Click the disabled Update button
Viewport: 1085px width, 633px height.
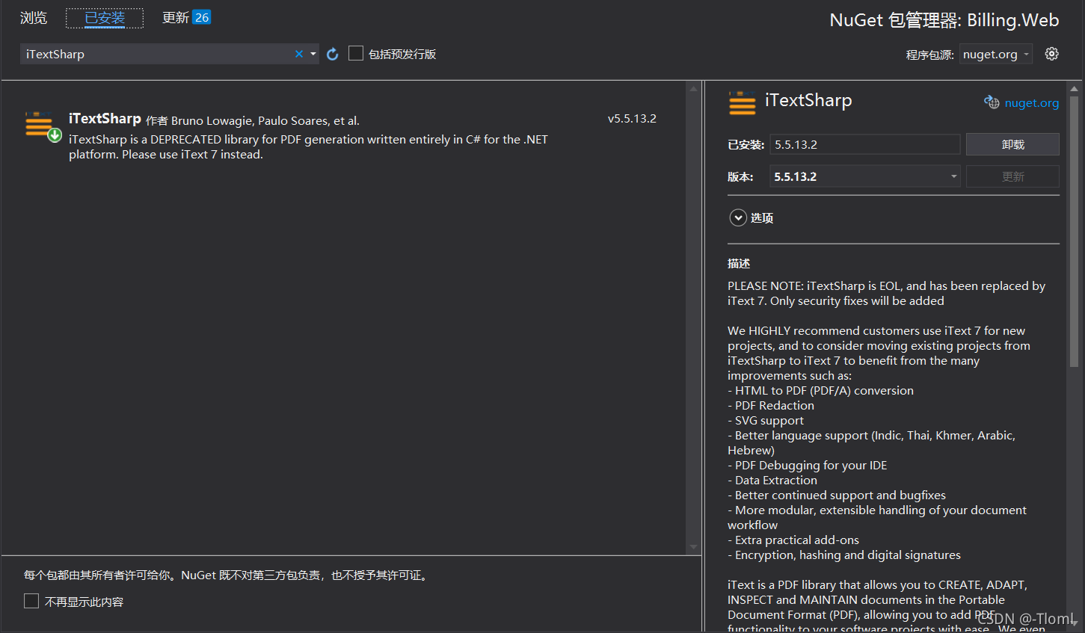pyautogui.click(x=1012, y=176)
